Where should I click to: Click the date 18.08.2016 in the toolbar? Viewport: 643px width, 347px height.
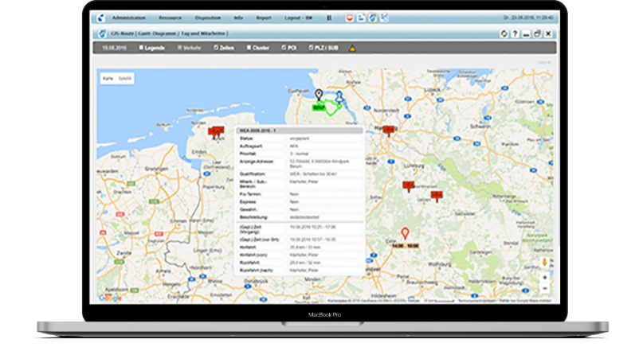coord(114,48)
